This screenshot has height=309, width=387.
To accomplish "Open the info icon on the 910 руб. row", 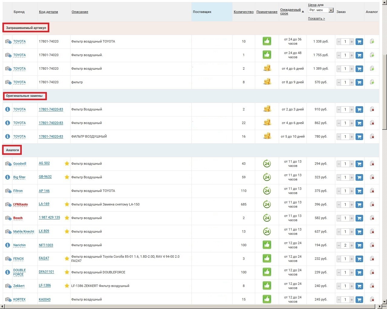I will pyautogui.click(x=8, y=109).
